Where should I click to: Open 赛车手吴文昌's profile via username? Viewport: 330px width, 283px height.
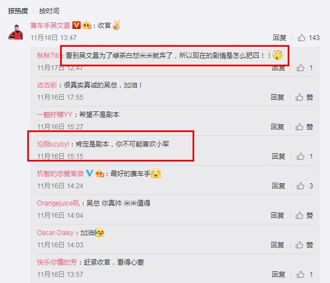(x=50, y=26)
